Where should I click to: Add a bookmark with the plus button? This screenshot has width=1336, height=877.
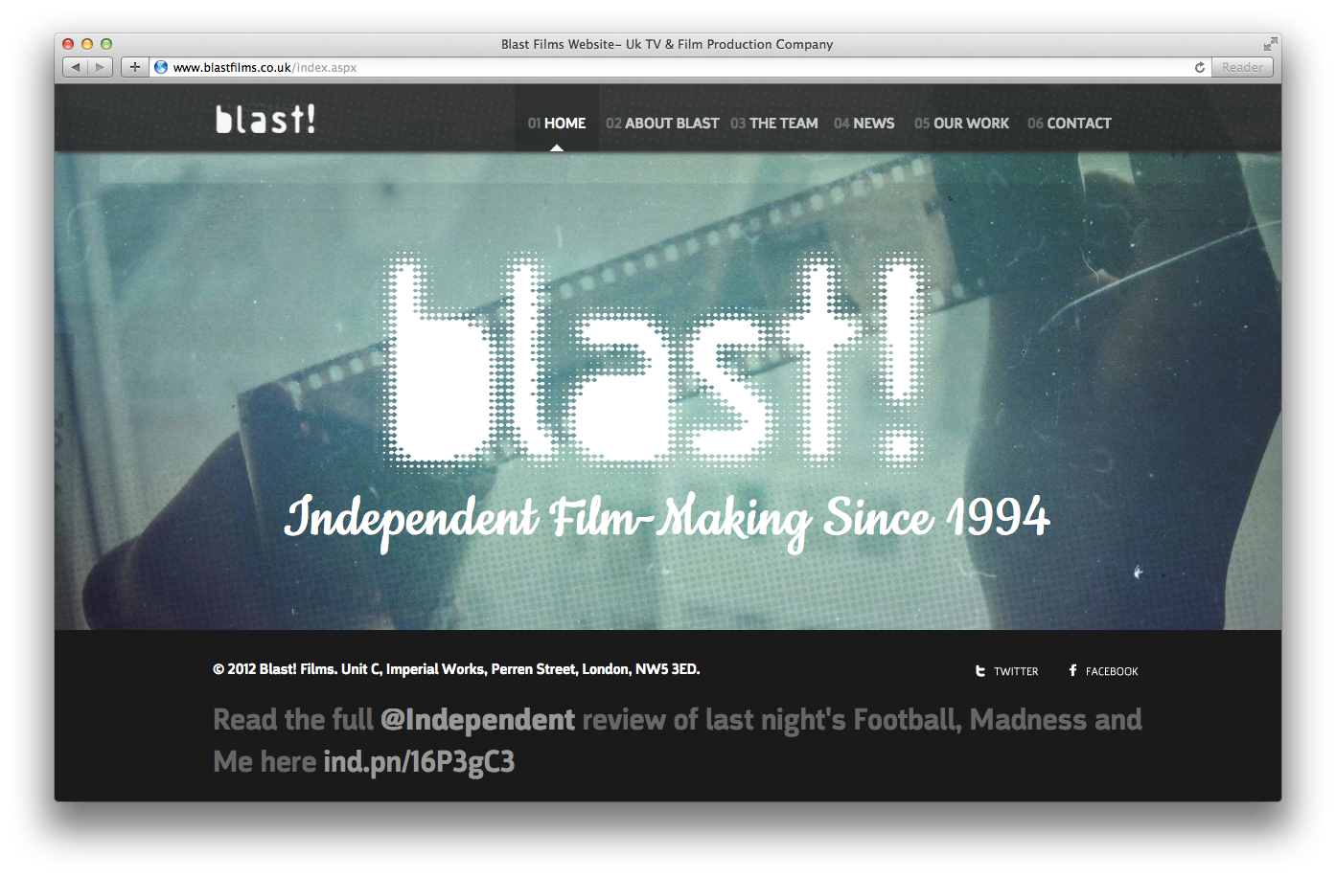tap(135, 67)
